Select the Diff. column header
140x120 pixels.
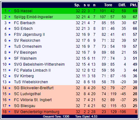coord(122,5)
